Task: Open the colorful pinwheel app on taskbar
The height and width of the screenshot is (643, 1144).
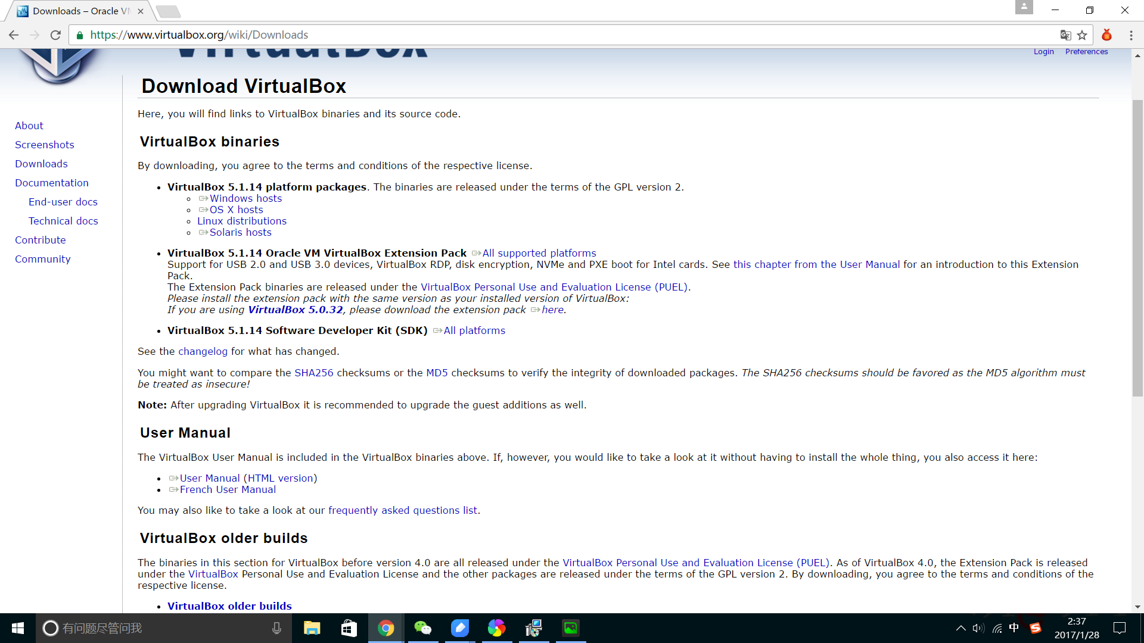Action: tap(496, 628)
